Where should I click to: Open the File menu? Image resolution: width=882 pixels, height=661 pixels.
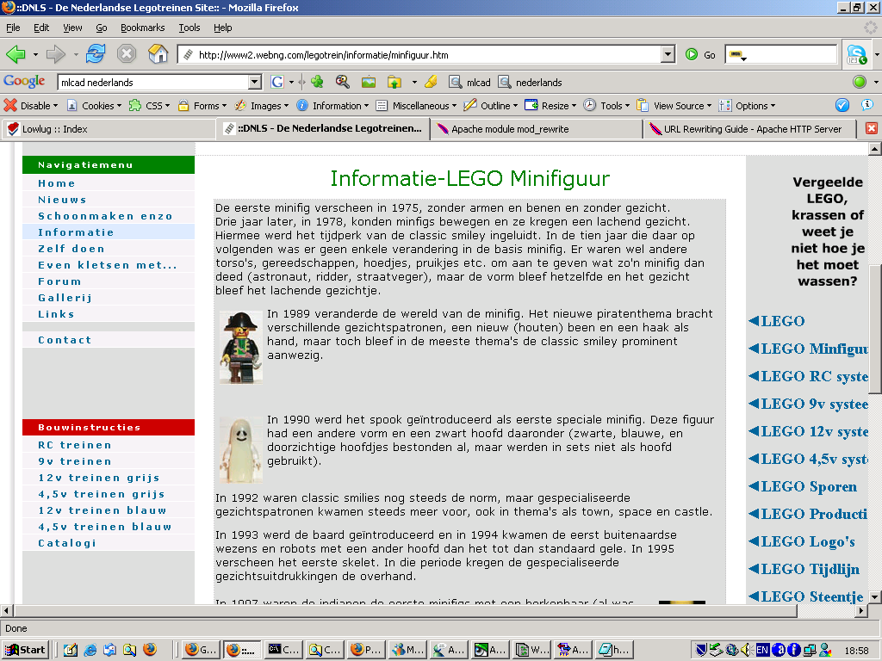(13, 28)
